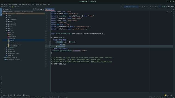Open the TODO tool window at bottom

point(10,95)
